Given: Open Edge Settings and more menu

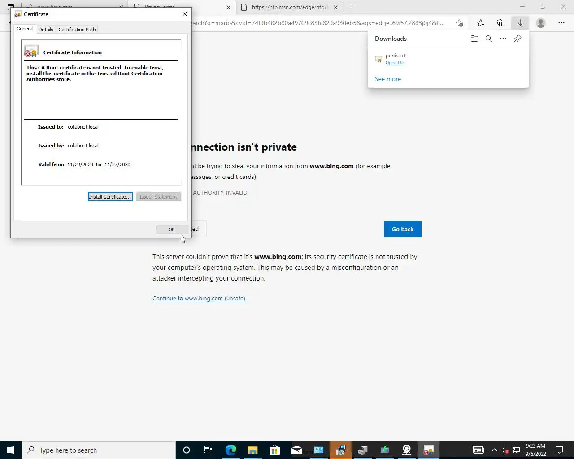Looking at the screenshot, I should click(x=561, y=23).
